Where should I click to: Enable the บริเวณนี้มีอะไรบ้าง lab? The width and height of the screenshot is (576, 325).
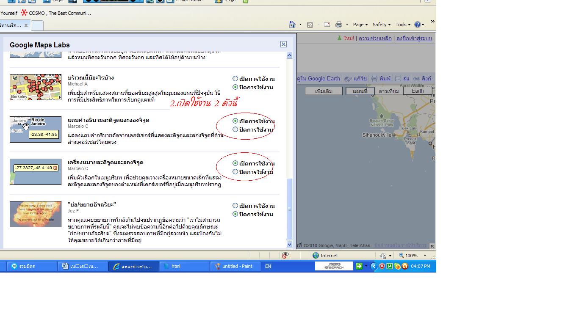235,79
